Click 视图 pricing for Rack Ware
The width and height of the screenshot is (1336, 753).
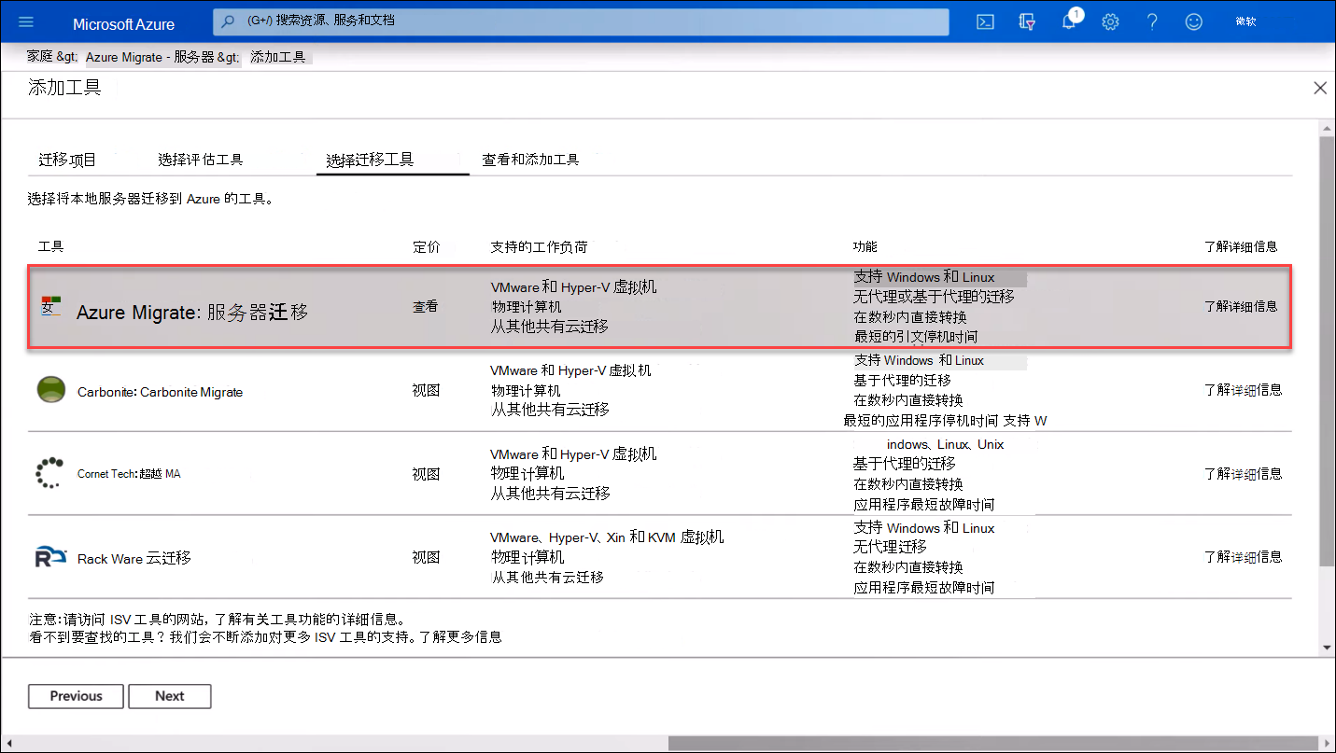click(426, 557)
